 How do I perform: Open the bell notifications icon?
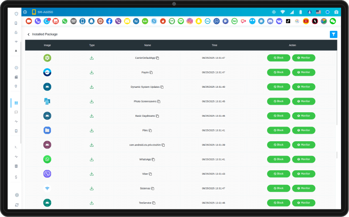click(92, 21)
